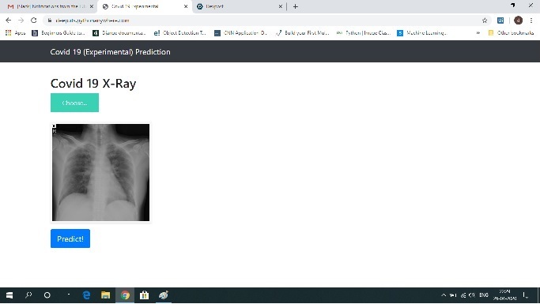Screen dimensions: 540x304
Task: Open Cortana circle icon in taskbar
Action: coord(47,295)
